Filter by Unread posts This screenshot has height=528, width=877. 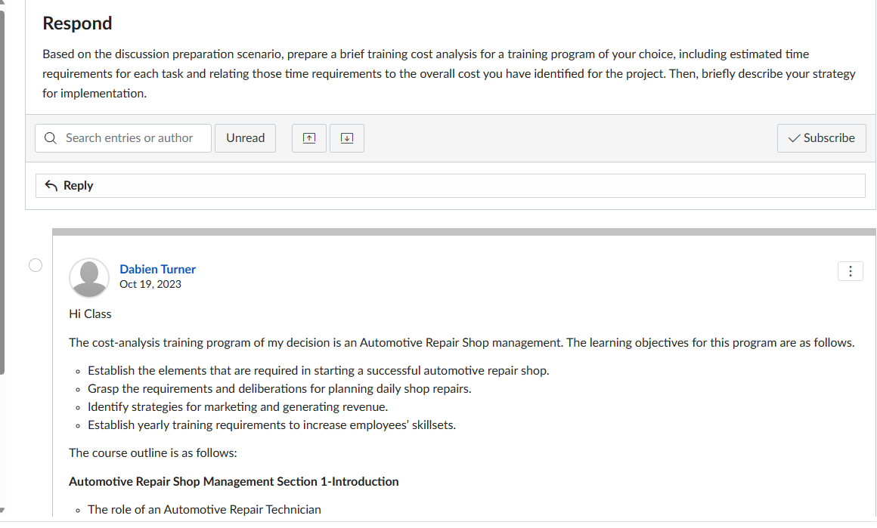[245, 138]
